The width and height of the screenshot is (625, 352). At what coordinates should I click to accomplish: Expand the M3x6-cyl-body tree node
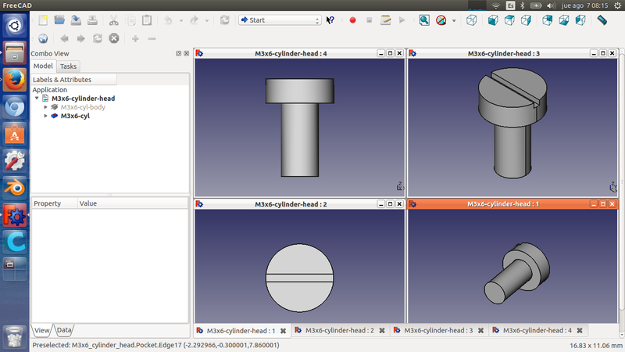point(46,107)
